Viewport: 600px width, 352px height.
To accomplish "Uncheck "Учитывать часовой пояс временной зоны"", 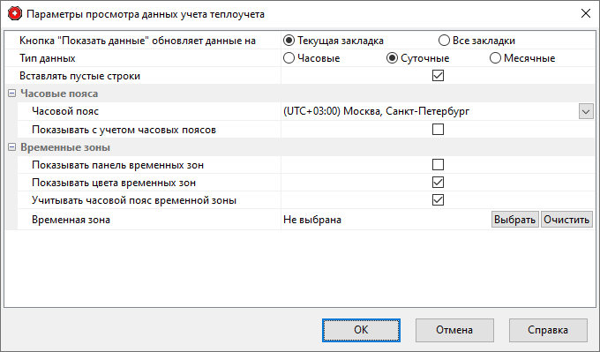I will [438, 199].
